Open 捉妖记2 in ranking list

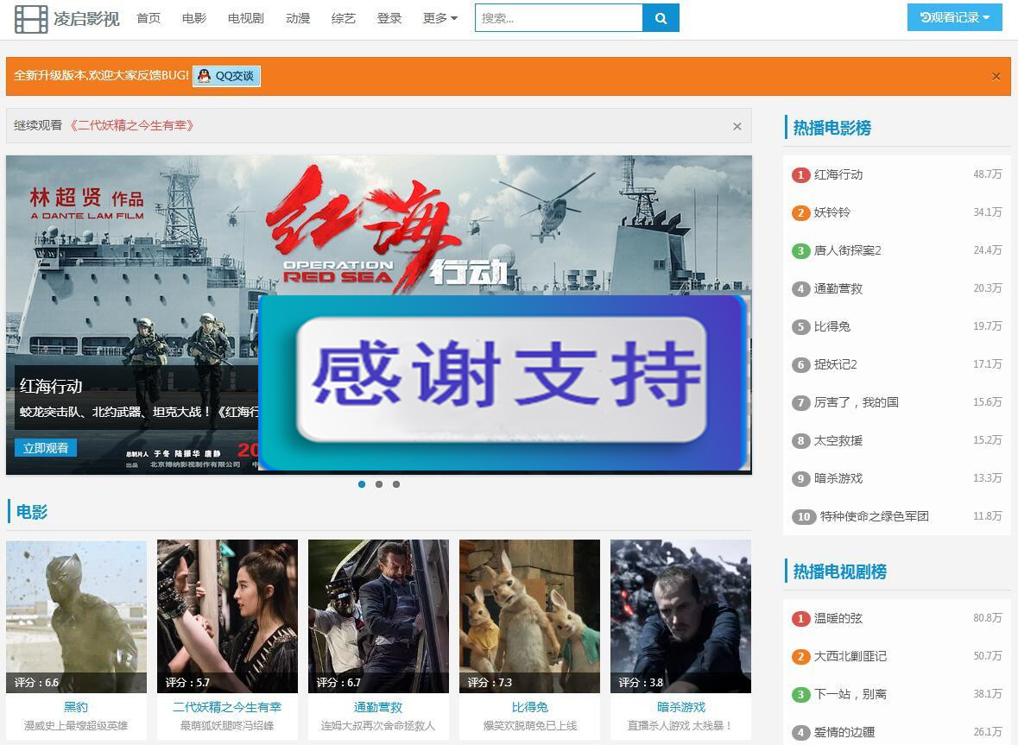[x=836, y=364]
